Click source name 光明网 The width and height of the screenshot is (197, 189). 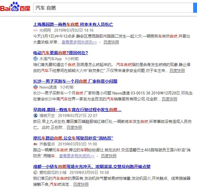click(x=45, y=30)
